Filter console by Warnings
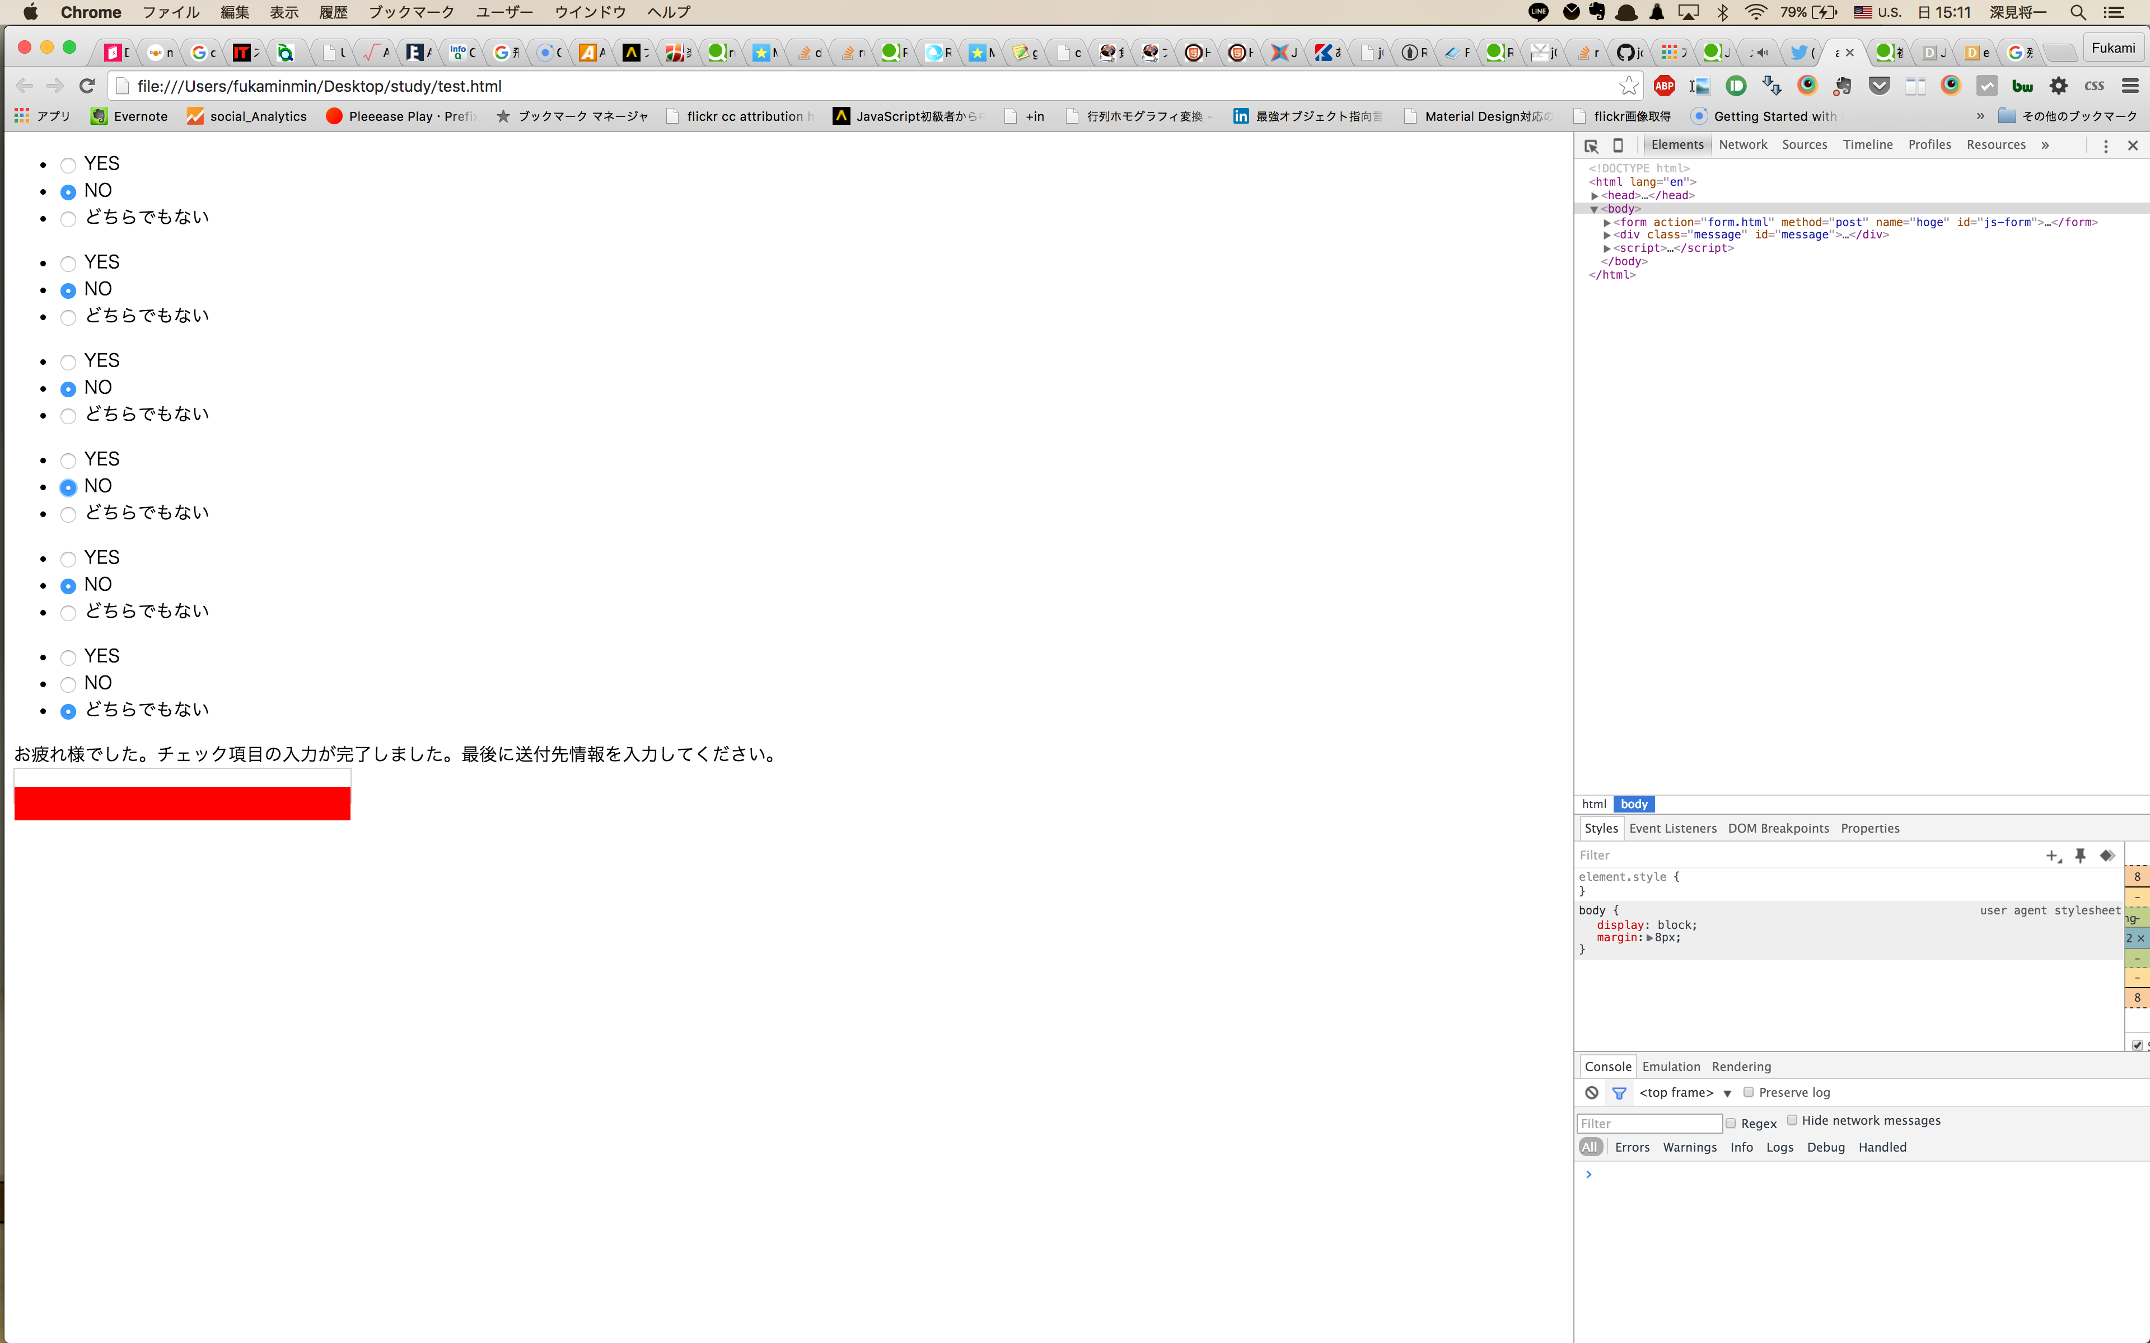Image resolution: width=2150 pixels, height=1343 pixels. [1690, 1148]
